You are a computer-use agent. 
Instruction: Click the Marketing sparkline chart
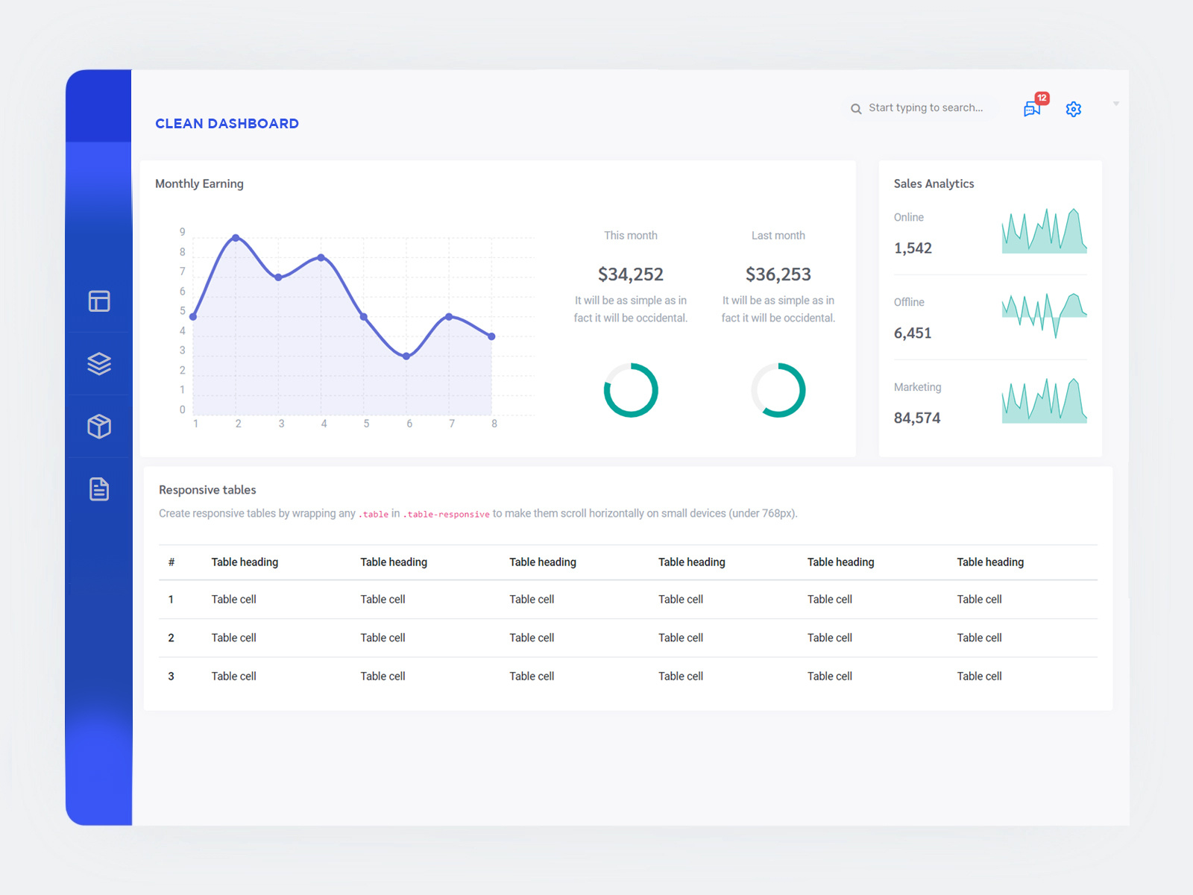coord(1044,400)
